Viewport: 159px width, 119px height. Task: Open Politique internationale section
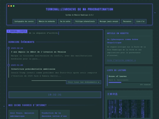point(85,21)
